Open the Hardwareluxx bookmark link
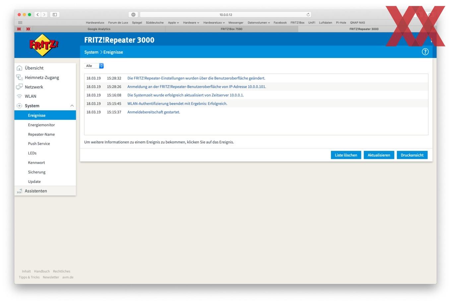Image resolution: width=451 pixels, height=303 pixels. coord(95,23)
